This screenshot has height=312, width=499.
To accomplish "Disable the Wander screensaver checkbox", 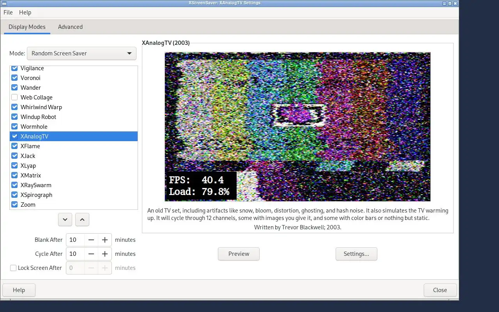I will tap(14, 88).
